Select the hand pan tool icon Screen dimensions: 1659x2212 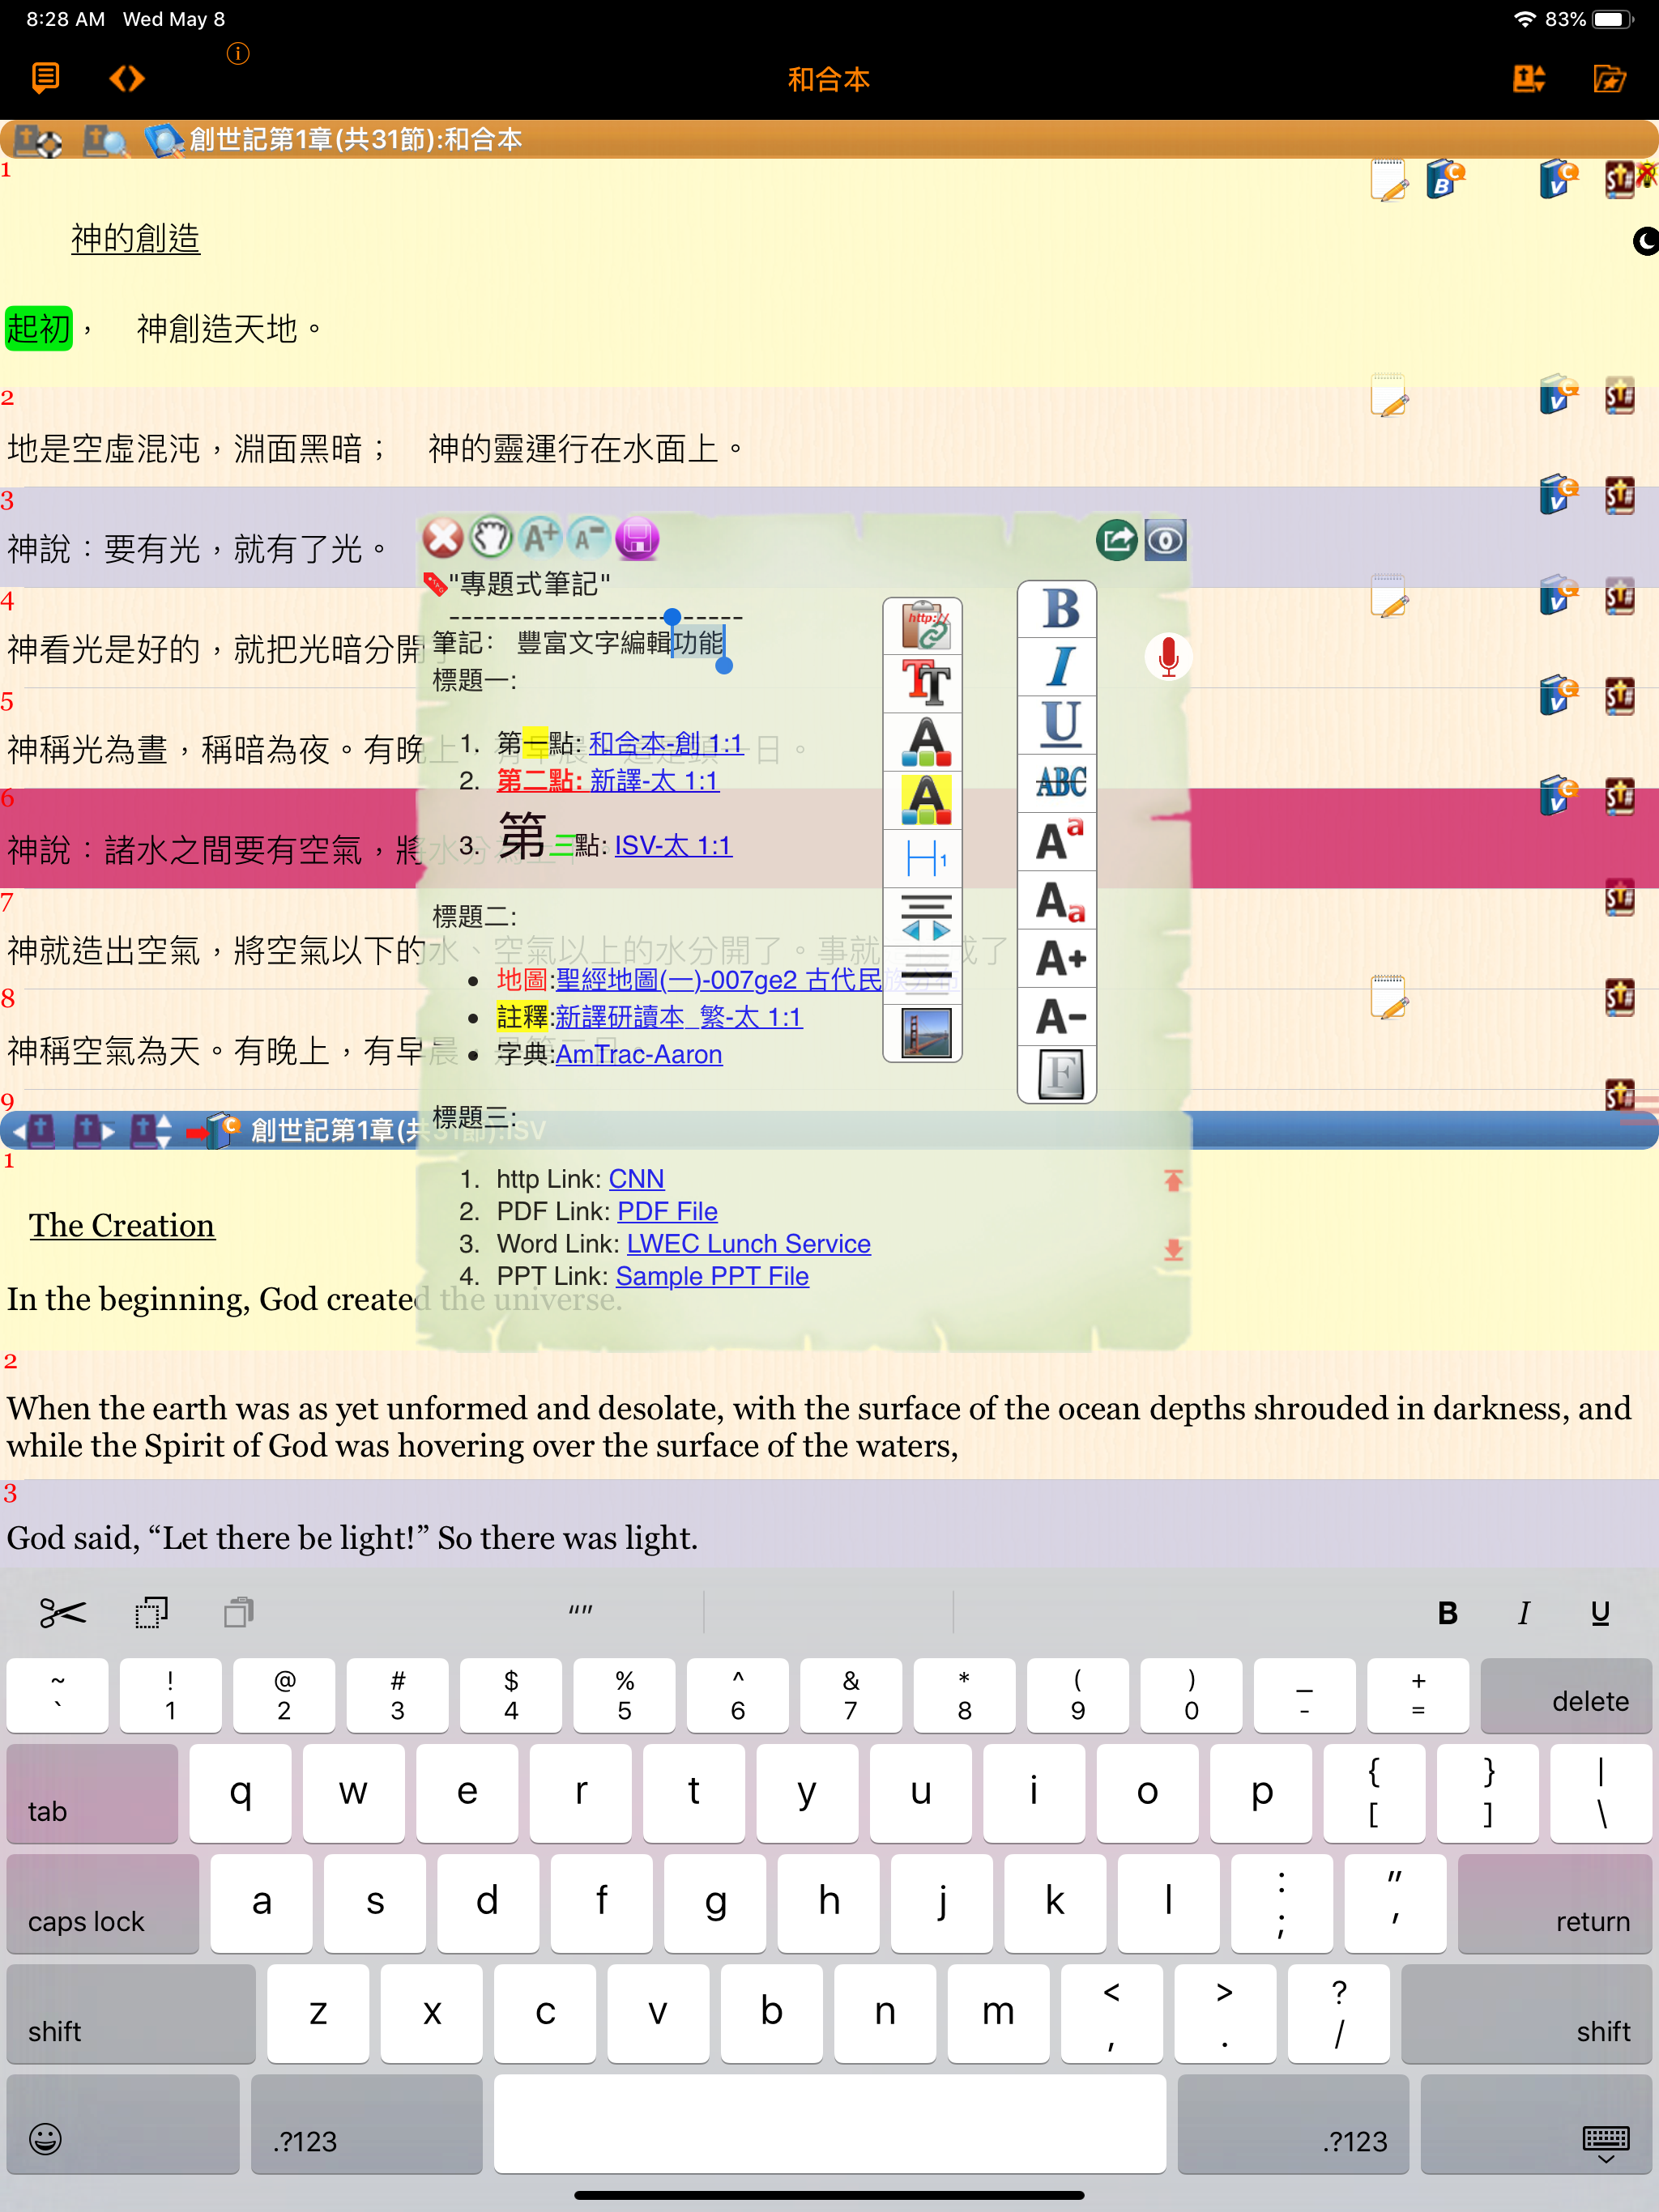491,538
